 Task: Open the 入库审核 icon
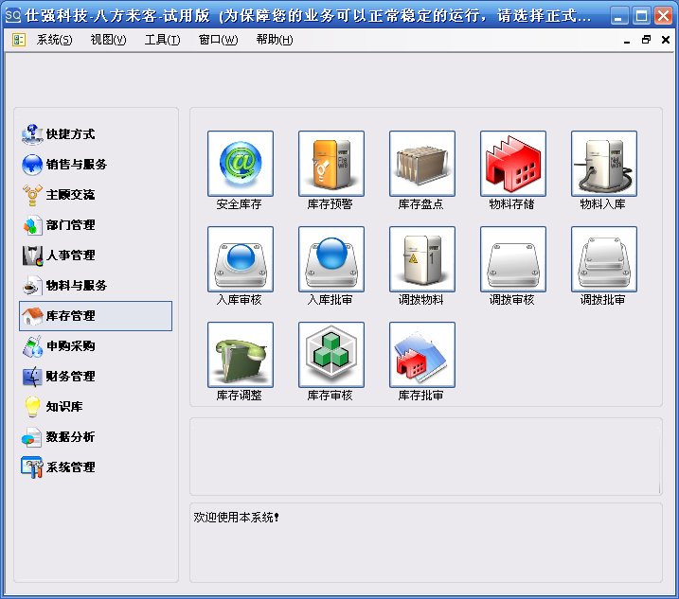(240, 259)
